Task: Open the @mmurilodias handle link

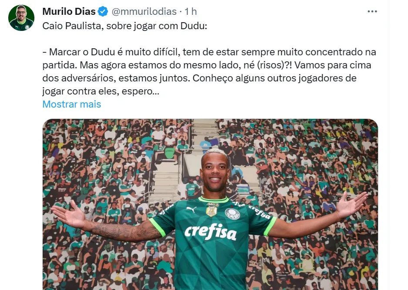Action: click(x=144, y=11)
